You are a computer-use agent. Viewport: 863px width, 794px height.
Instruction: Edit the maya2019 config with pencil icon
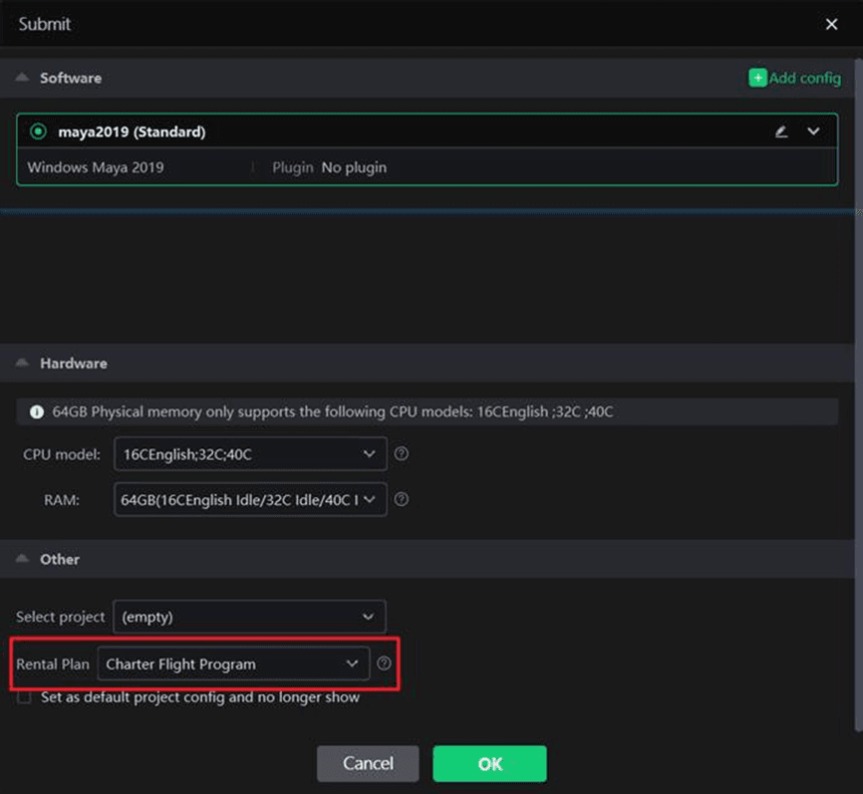point(781,132)
